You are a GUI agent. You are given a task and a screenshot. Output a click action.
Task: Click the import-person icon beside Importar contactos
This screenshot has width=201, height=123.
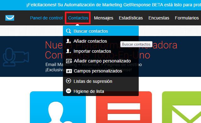69,51
